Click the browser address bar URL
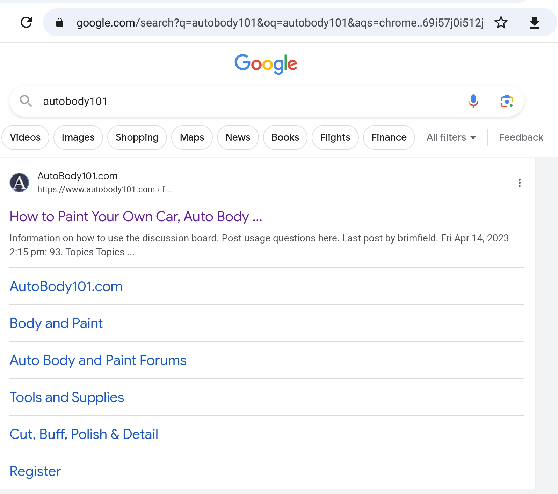The width and height of the screenshot is (558, 494). 280,23
